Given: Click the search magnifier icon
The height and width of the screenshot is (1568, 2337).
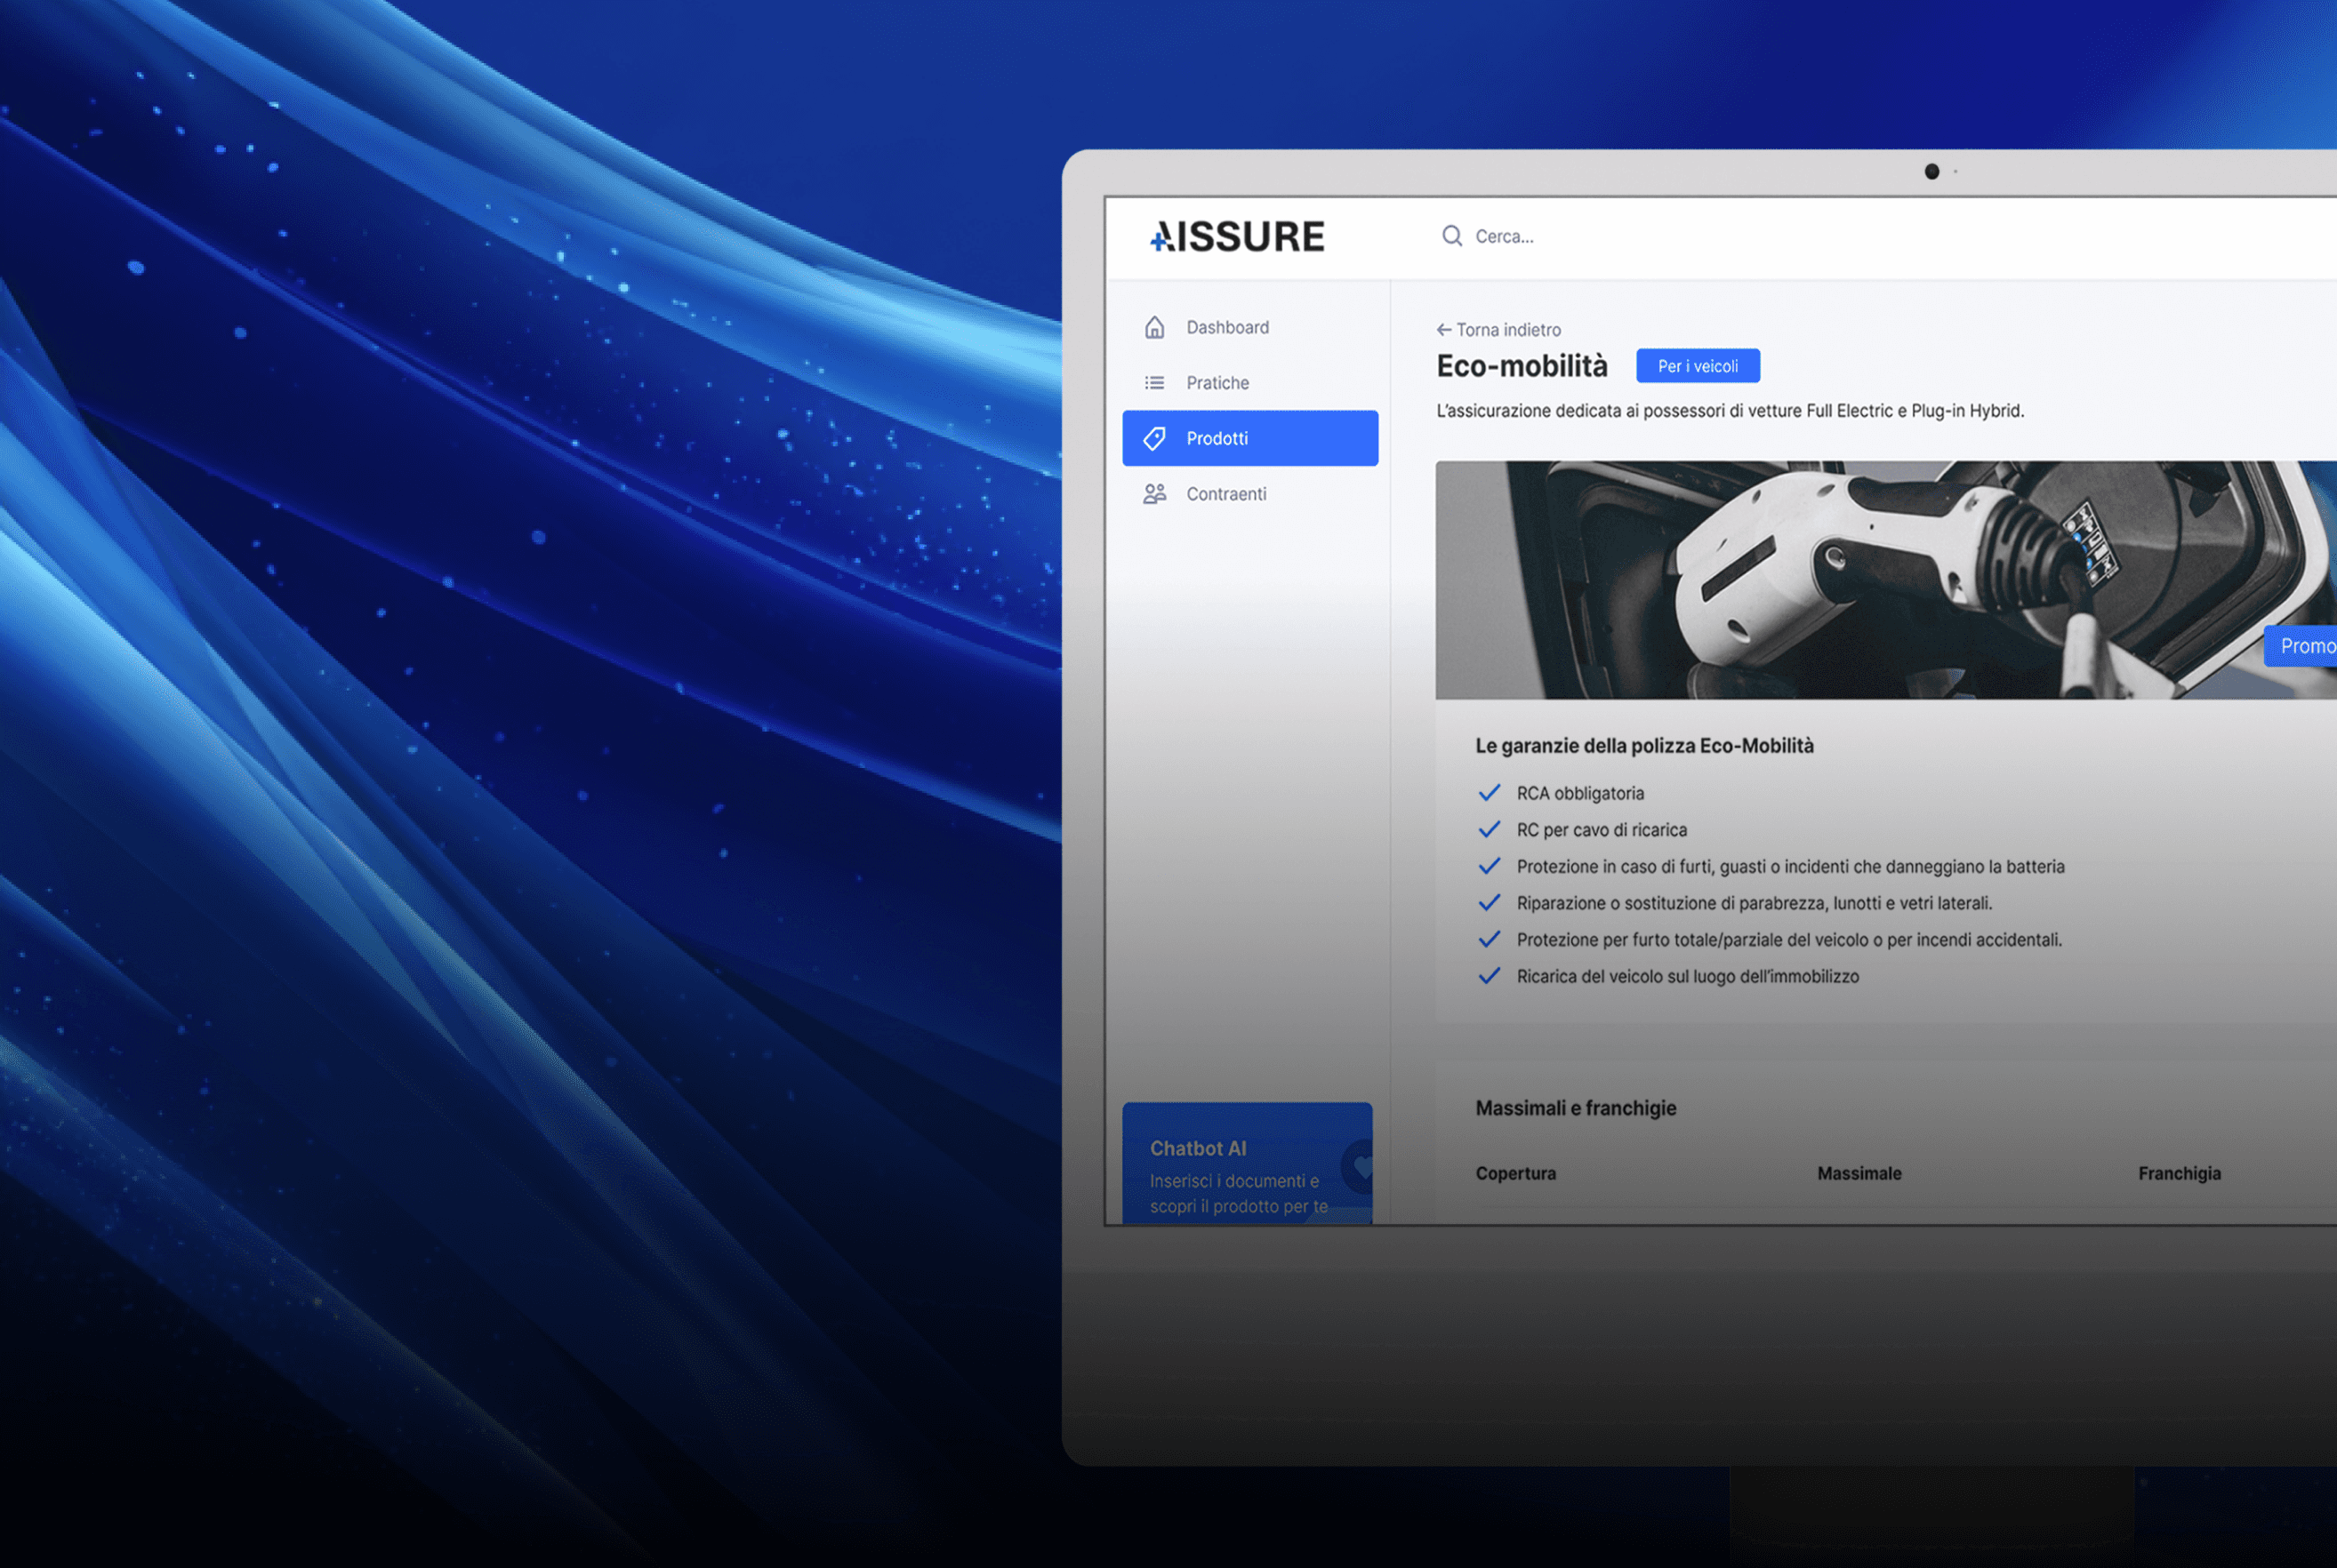Looking at the screenshot, I should click(x=1450, y=236).
